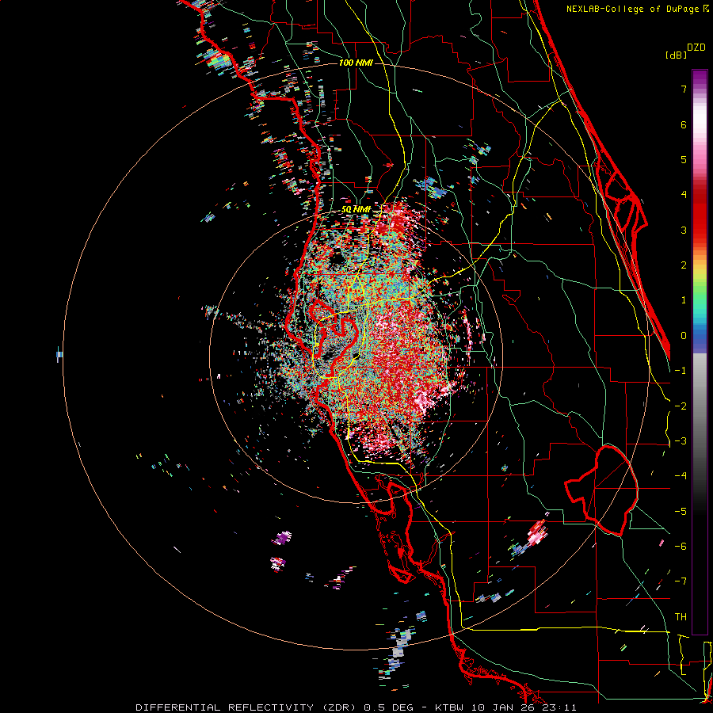Click the 3 dB value on color scale
The image size is (713, 713).
pyautogui.click(x=684, y=230)
